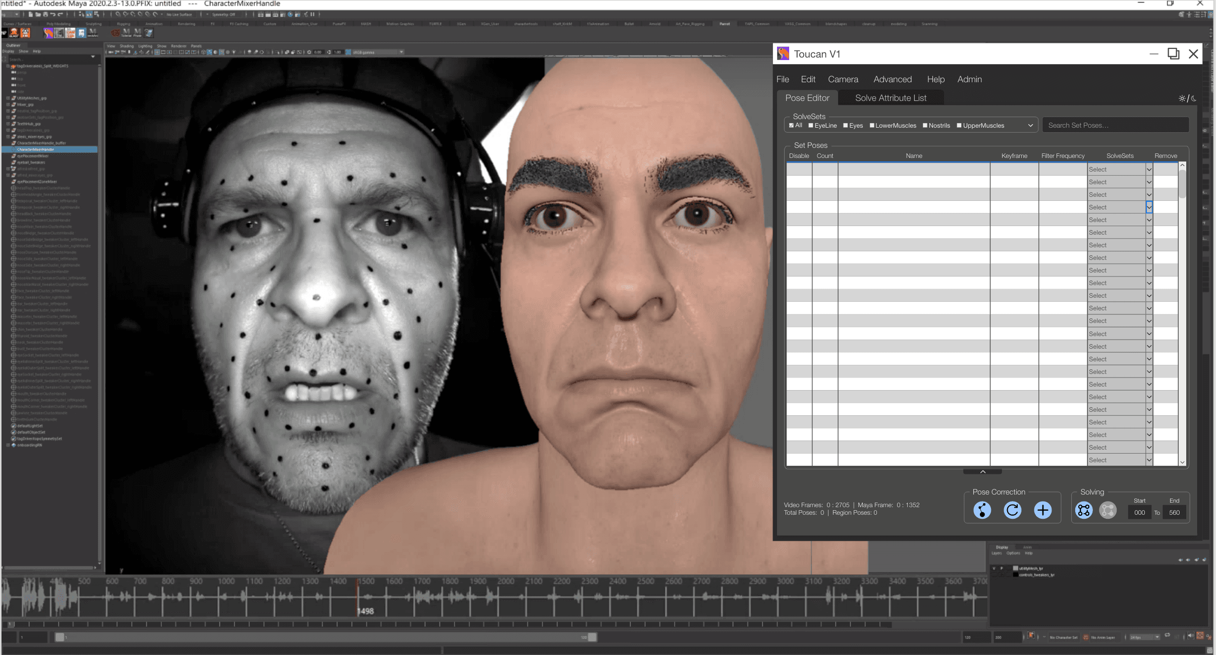
Task: Click the Search Set Poses input field
Action: (x=1116, y=125)
